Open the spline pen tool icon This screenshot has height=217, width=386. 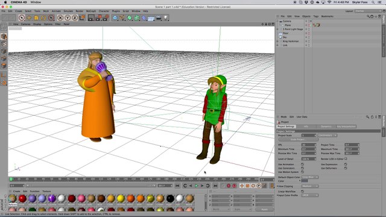coord(122,17)
